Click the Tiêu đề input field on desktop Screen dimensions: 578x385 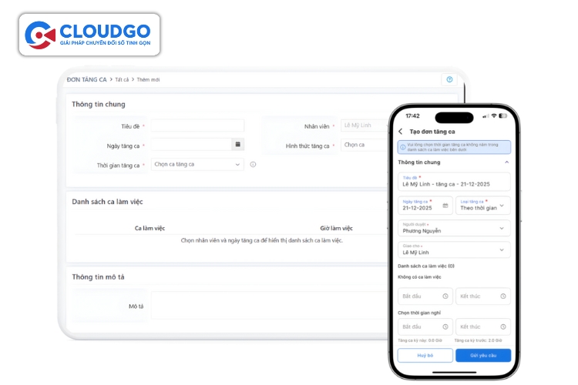[197, 126]
